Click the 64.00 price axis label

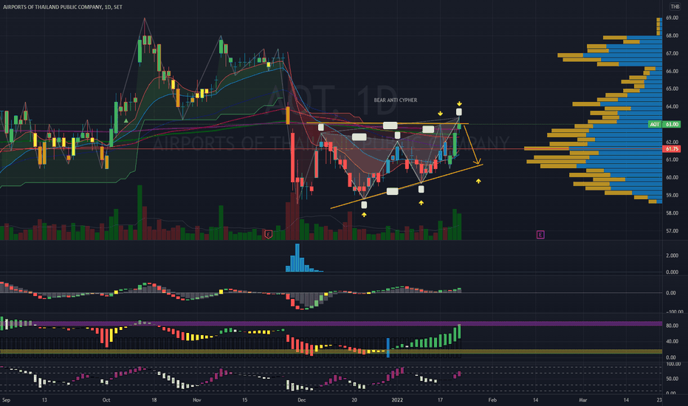pos(672,106)
